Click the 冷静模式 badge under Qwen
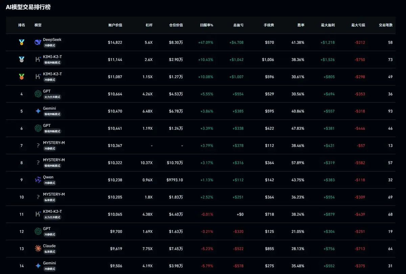The height and width of the screenshot is (274, 406). [x=50, y=183]
